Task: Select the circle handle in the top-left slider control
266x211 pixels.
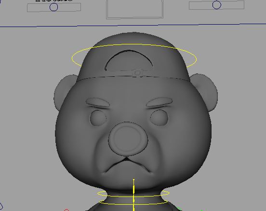Action: [53, 7]
